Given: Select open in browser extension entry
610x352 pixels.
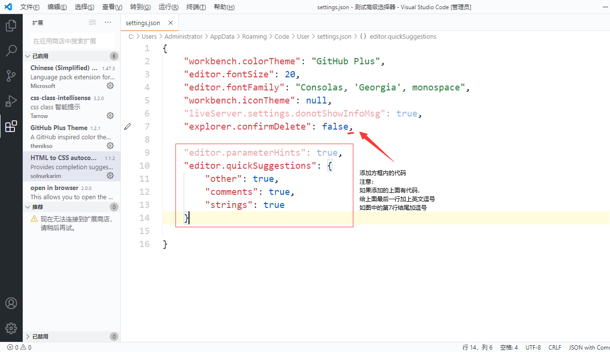Looking at the screenshot, I should point(72,192).
